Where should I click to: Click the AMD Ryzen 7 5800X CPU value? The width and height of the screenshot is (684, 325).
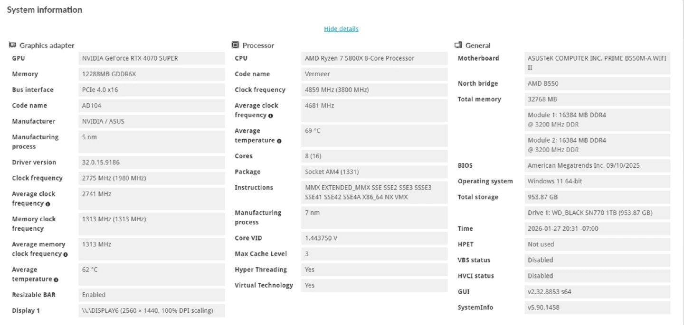click(x=359, y=58)
